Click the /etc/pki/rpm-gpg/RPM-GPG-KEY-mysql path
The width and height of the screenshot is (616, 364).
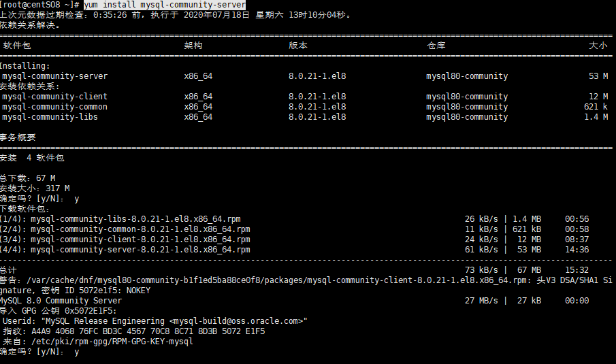pyautogui.click(x=112, y=342)
